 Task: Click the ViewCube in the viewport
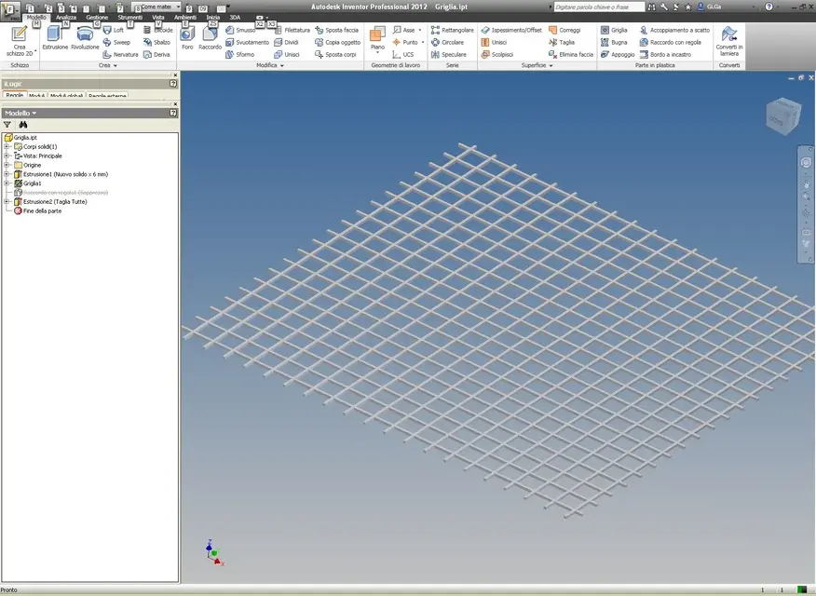[x=783, y=115]
